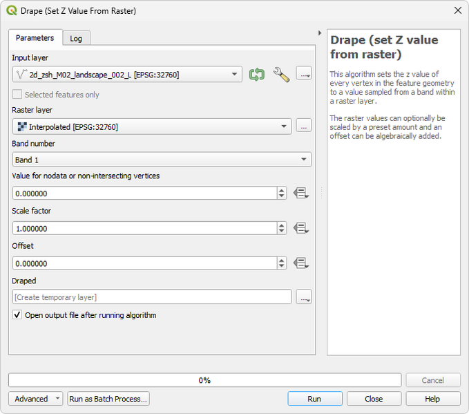Viewport: 469px width, 414px height.
Task: Switch to the Log tab
Action: click(x=76, y=38)
